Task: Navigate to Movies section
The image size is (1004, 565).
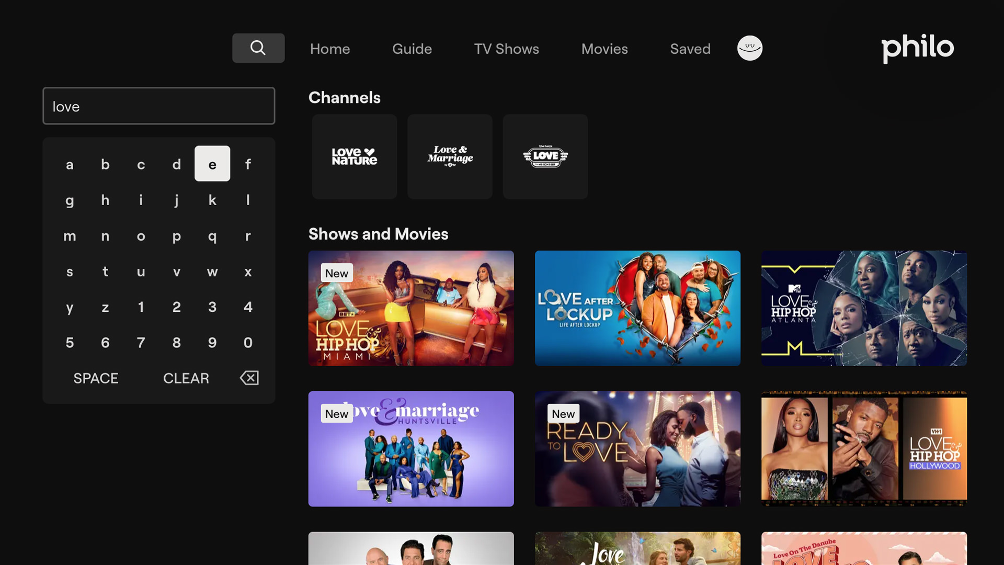Action: 604,49
